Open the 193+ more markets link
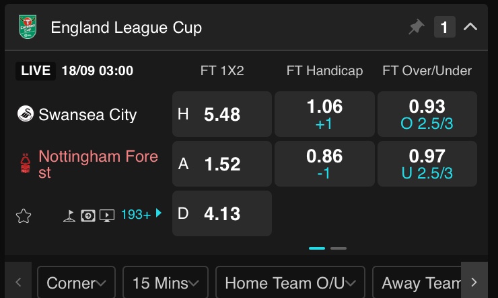The width and height of the screenshot is (498, 298). coord(141,214)
